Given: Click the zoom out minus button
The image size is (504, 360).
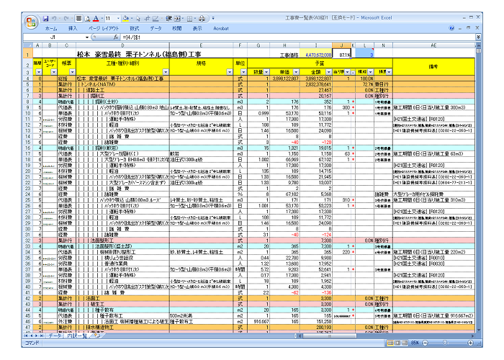Looking at the screenshot, I should click(x=425, y=343).
